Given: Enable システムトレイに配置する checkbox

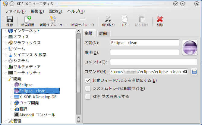Looking at the screenshot, I should (x=88, y=89).
